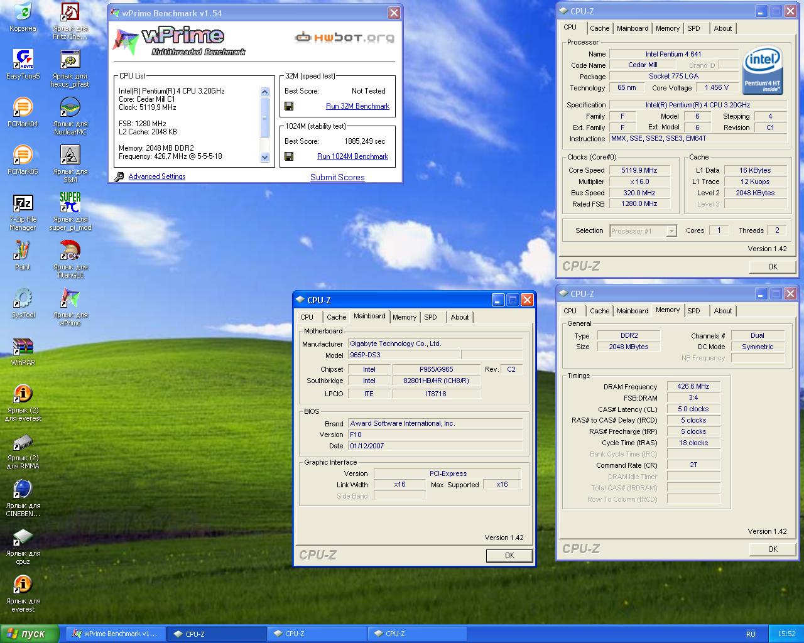The image size is (804, 643).
Task: Switch to wPrime Benchmark taskbar button
Action: click(x=116, y=634)
